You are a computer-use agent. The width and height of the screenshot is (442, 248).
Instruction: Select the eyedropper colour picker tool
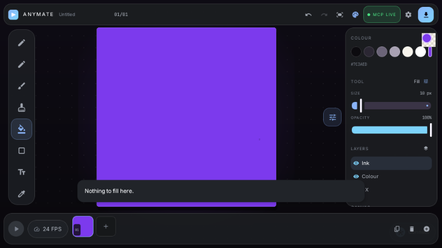[21, 194]
